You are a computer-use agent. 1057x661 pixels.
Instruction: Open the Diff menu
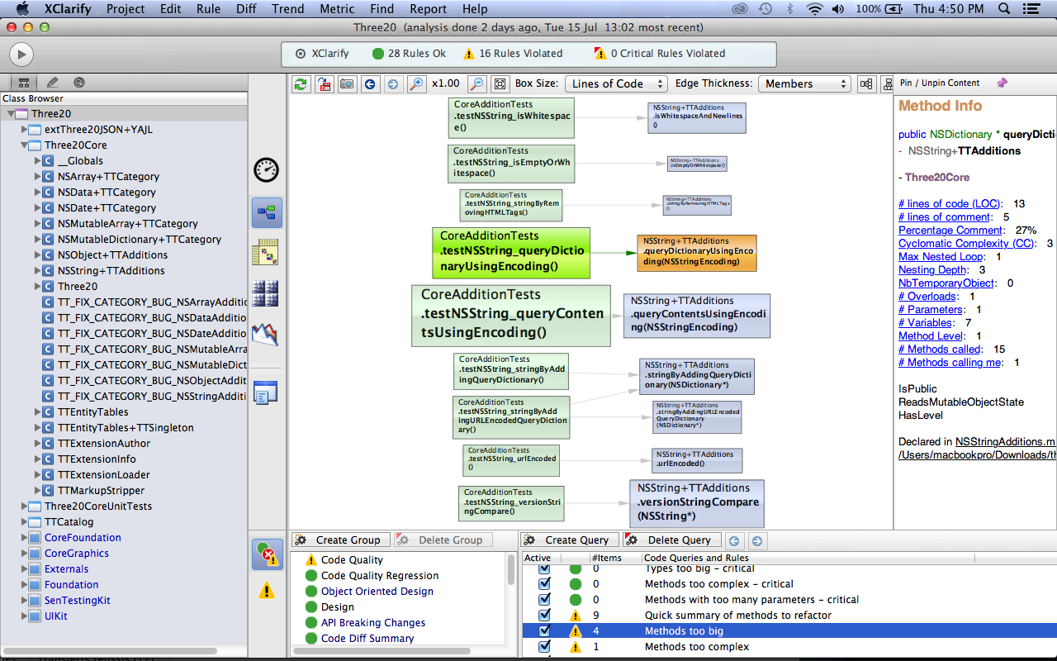point(246,9)
